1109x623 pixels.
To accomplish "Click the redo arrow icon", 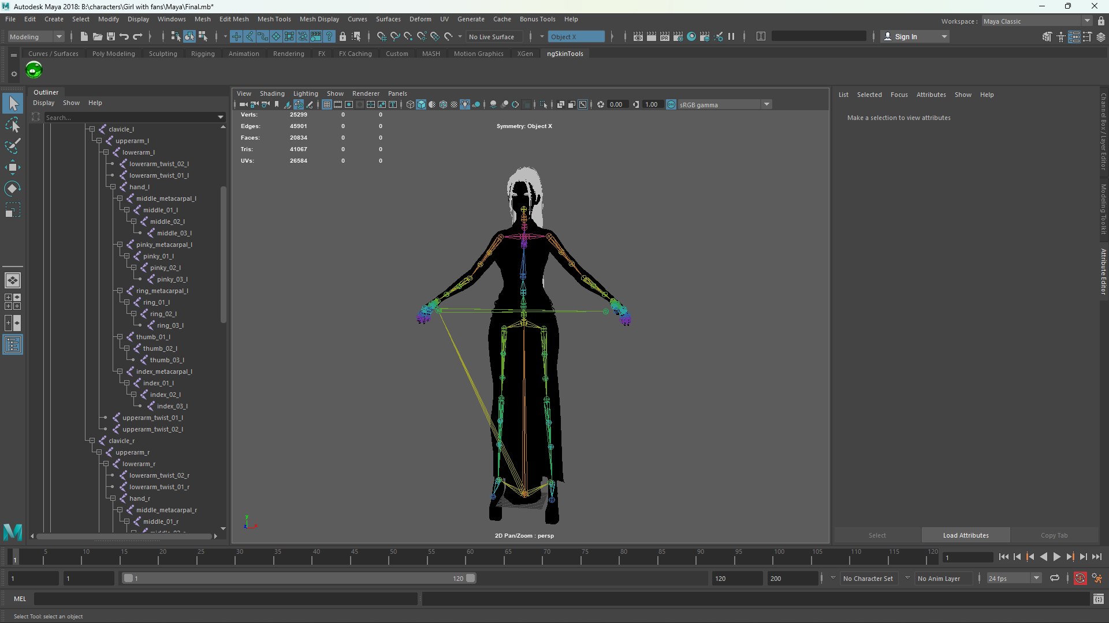I will pos(137,36).
